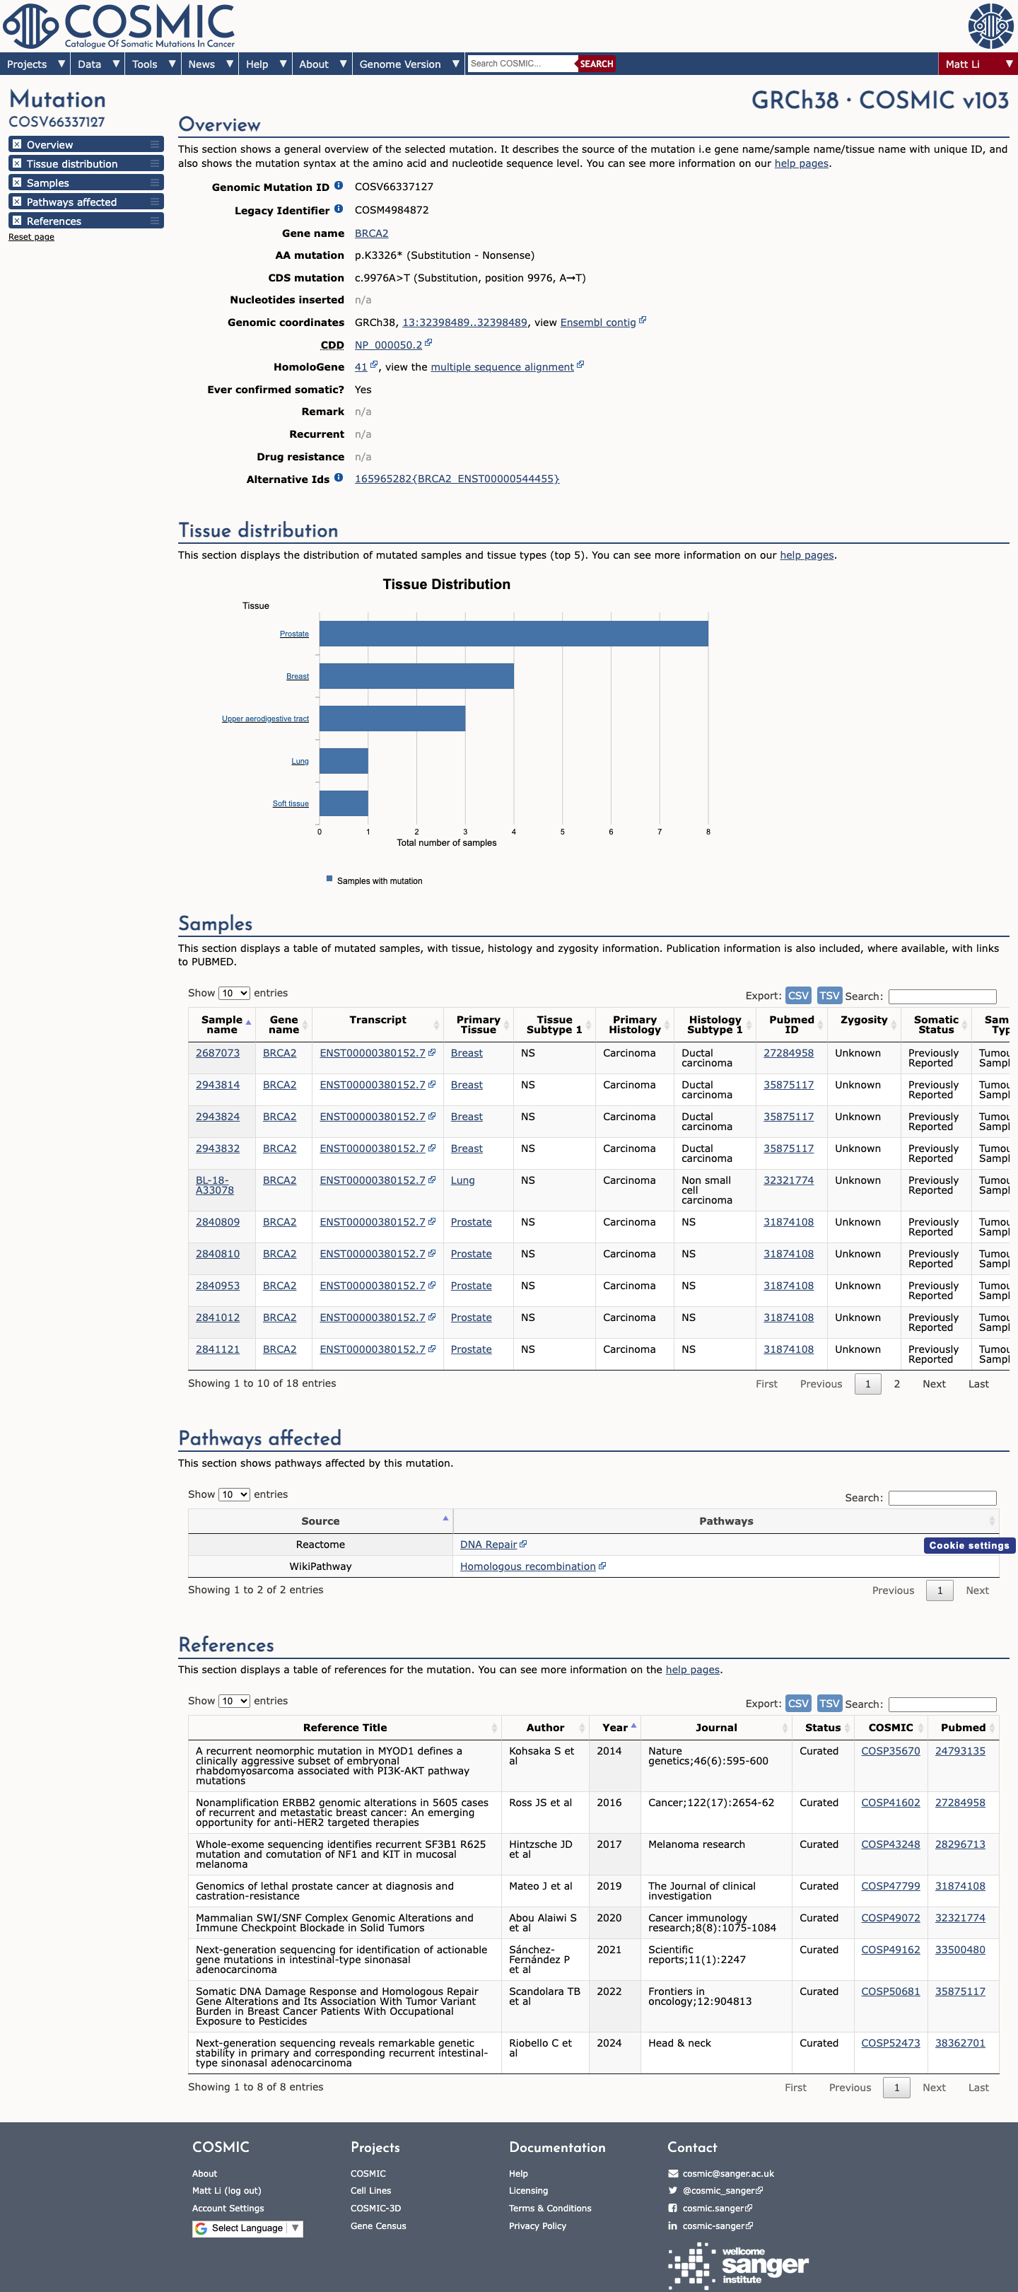
Task: Open the Projects dropdown menu
Action: point(35,64)
